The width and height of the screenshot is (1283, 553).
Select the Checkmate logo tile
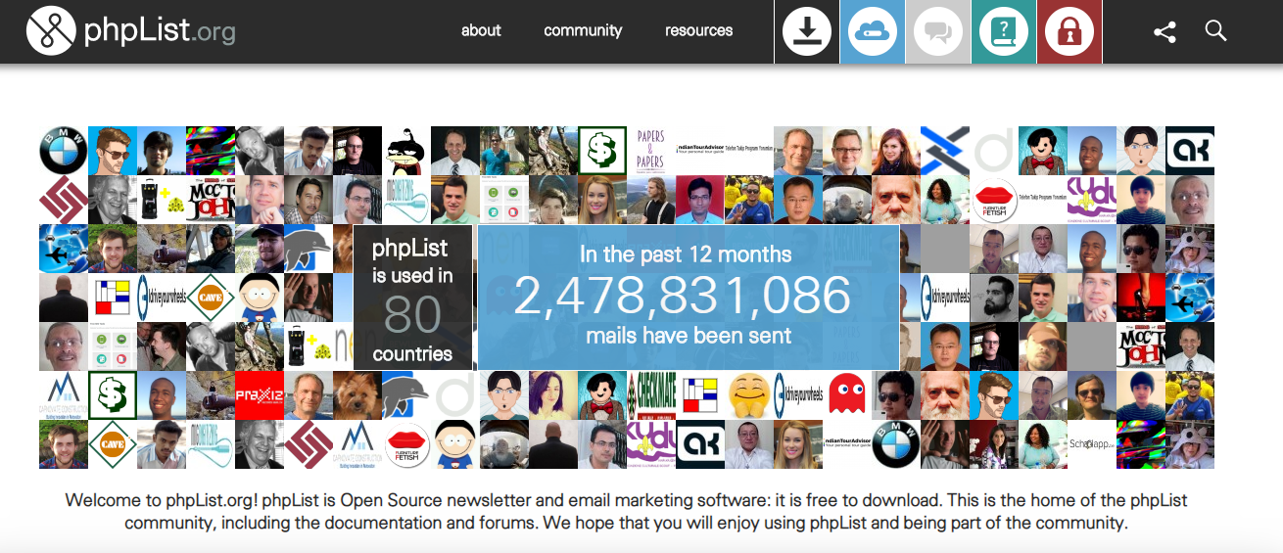tap(651, 395)
